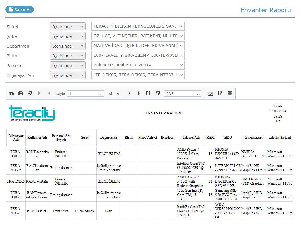
Task: Jump to the last report page
Action: tap(139, 93)
